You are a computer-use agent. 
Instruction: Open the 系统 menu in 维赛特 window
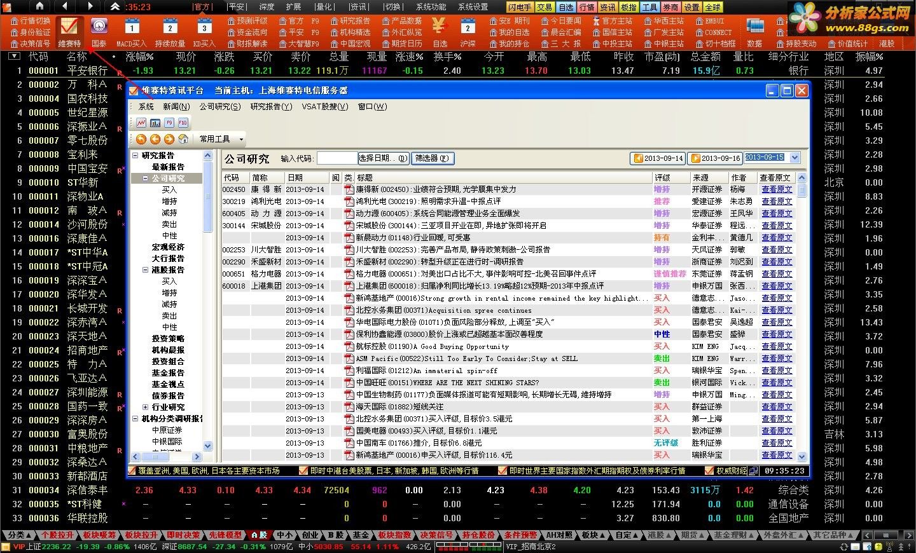click(x=146, y=107)
